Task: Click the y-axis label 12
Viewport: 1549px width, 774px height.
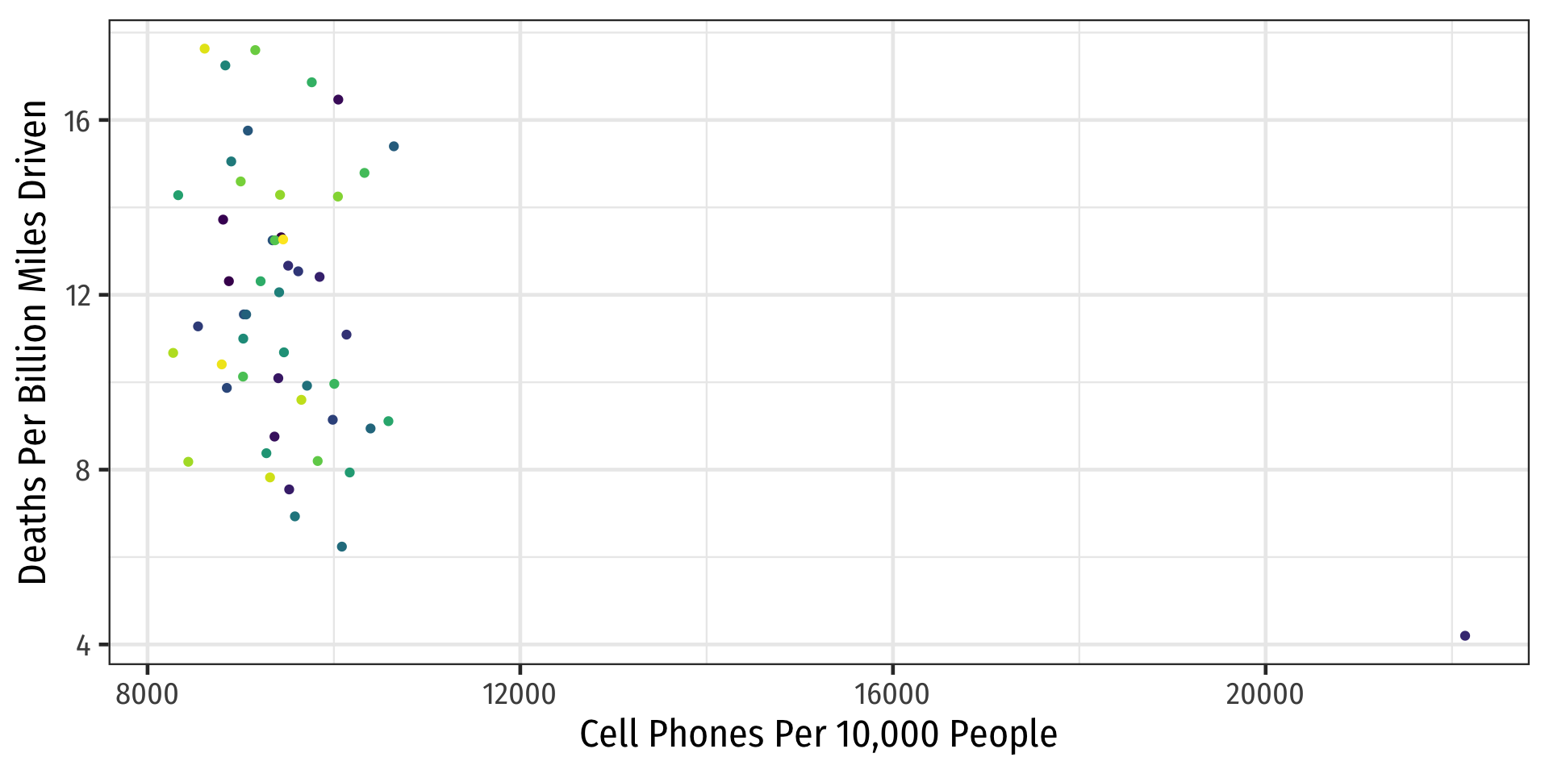Action: tap(77, 295)
